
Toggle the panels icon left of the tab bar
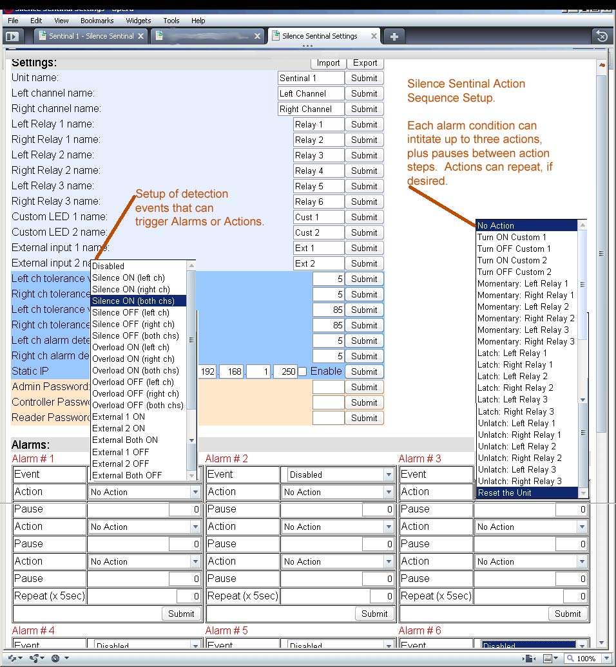[12, 37]
